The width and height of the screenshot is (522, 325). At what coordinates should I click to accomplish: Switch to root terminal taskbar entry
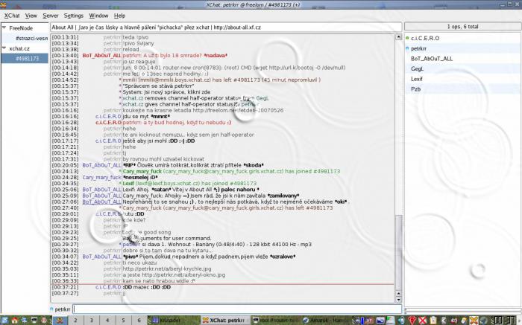pos(276,321)
